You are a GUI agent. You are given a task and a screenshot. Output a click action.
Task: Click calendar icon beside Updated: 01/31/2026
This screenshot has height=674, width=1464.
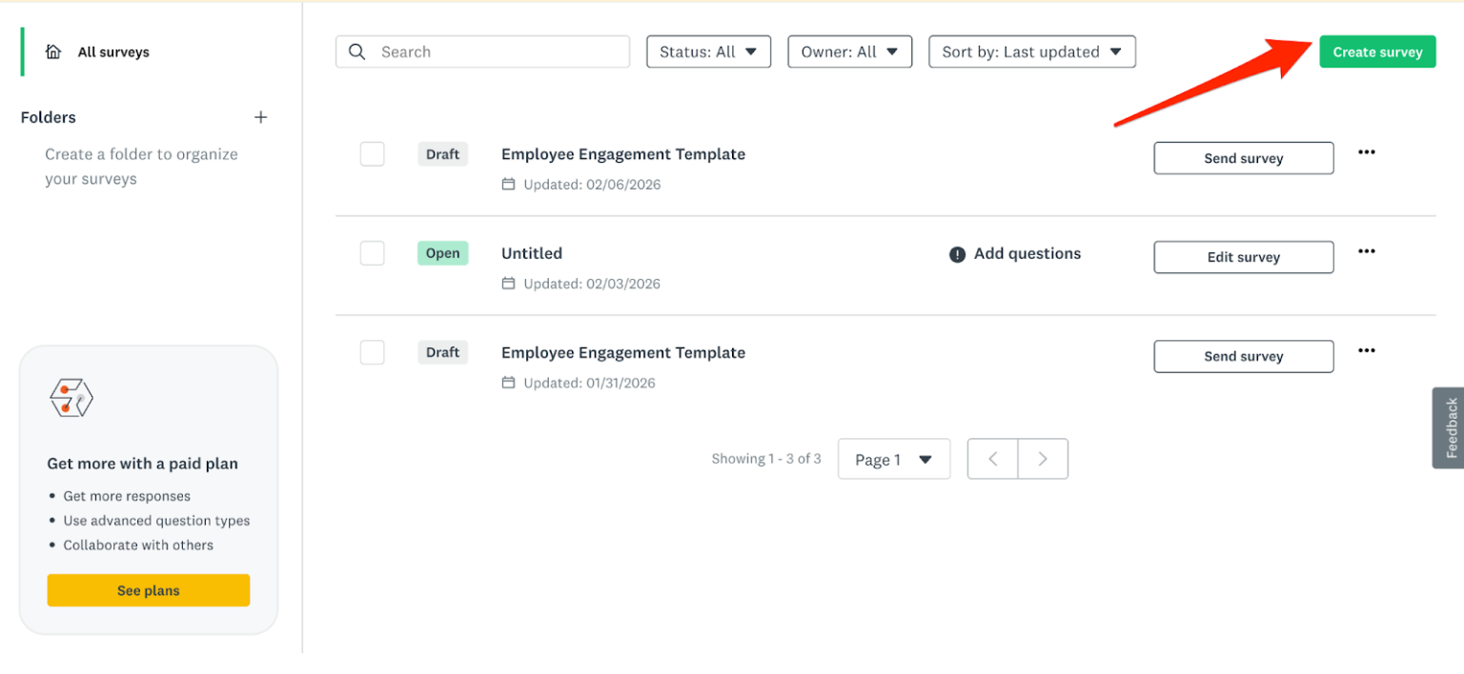tap(508, 382)
